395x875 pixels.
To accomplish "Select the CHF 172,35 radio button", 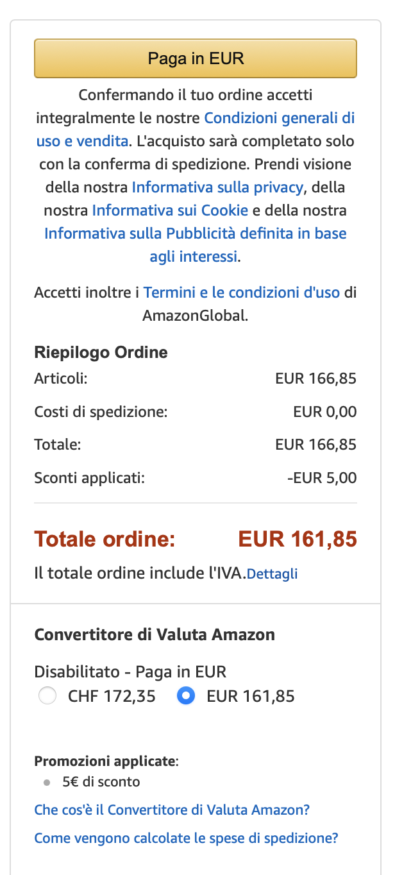I will point(47,696).
